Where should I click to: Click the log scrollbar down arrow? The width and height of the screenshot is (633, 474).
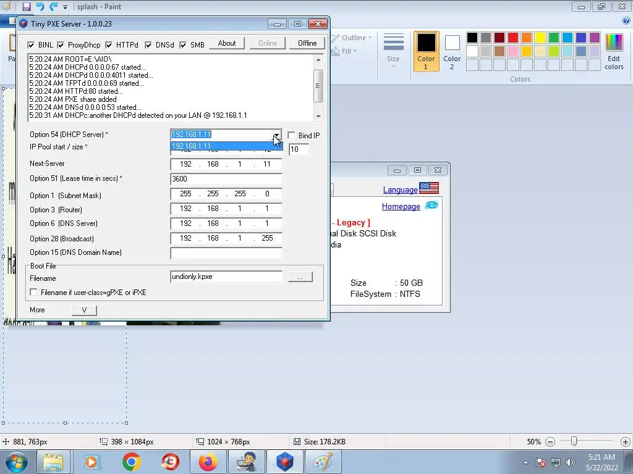click(318, 116)
